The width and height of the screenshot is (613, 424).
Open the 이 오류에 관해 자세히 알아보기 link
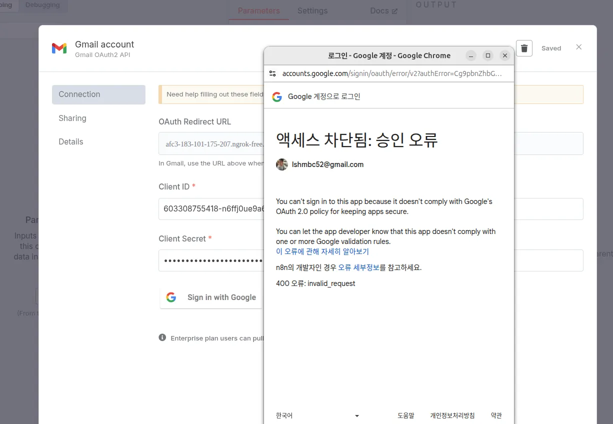coord(322,251)
